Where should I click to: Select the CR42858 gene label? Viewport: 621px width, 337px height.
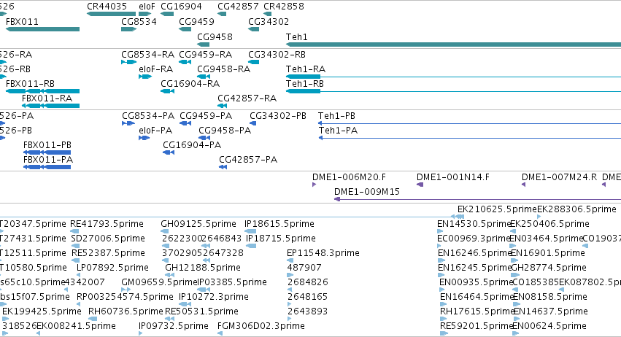[284, 7]
